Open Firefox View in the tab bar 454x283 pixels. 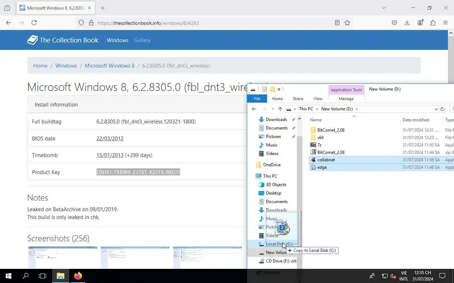click(7, 8)
